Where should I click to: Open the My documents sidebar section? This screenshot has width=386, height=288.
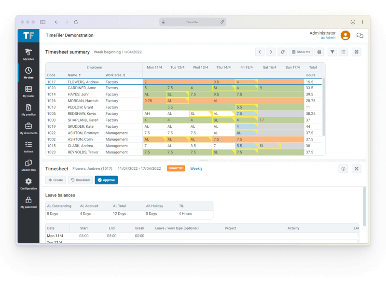click(x=28, y=128)
